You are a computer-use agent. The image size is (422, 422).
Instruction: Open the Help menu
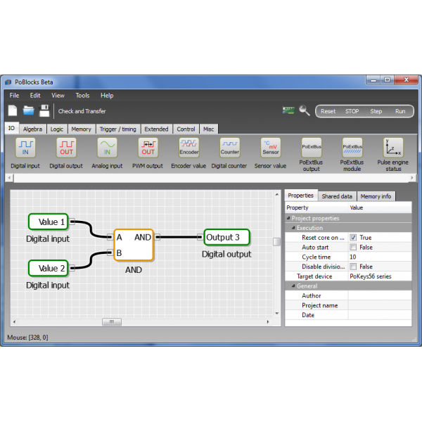[107, 95]
